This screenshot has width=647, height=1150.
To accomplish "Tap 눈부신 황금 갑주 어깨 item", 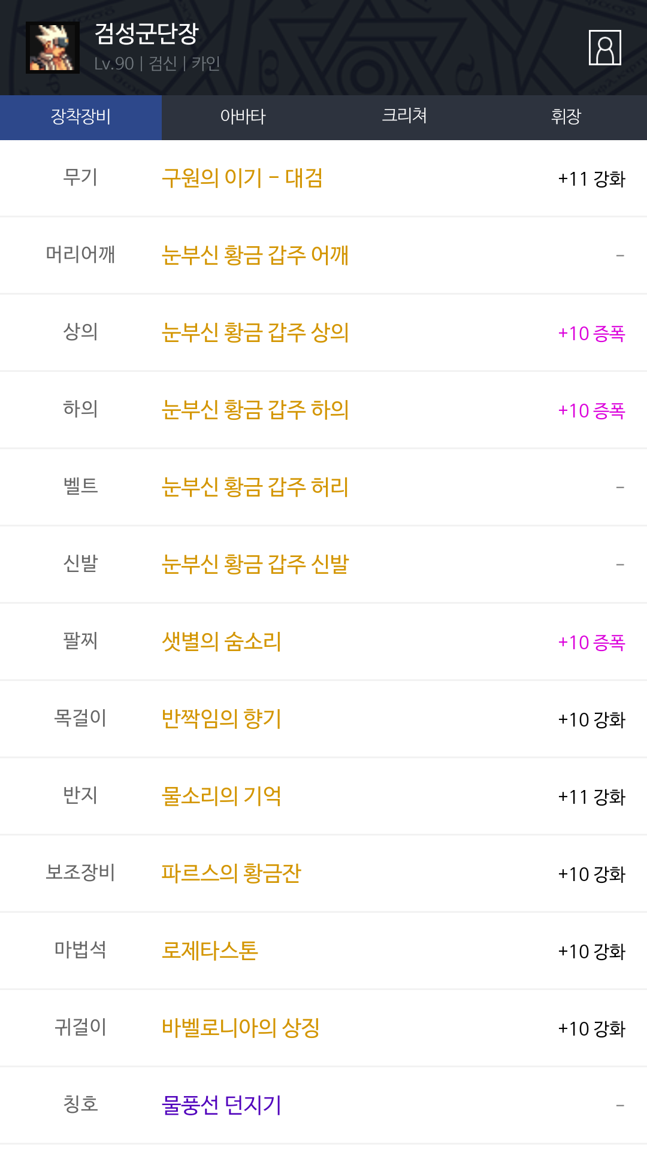I will [255, 256].
